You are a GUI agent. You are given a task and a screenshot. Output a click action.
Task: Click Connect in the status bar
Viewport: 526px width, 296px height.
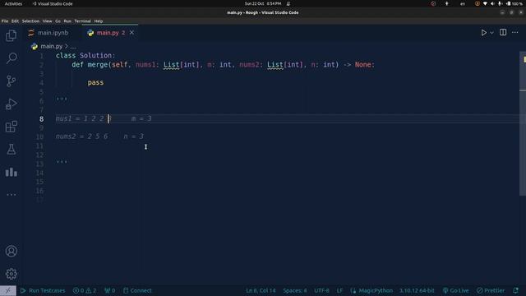tap(137, 290)
